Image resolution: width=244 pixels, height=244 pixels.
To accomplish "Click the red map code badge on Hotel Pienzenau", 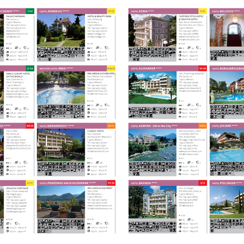I will point(111,183).
